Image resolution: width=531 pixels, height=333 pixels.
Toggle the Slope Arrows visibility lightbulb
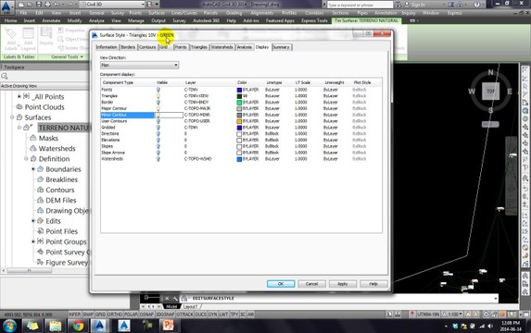pos(158,153)
